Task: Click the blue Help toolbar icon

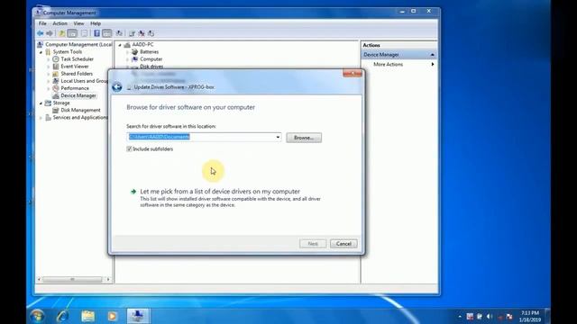Action: (x=96, y=33)
